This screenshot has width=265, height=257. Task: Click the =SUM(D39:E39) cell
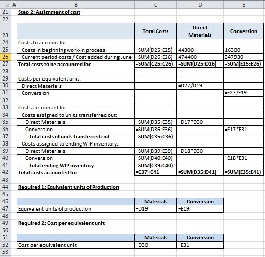pyautogui.click(x=155, y=151)
